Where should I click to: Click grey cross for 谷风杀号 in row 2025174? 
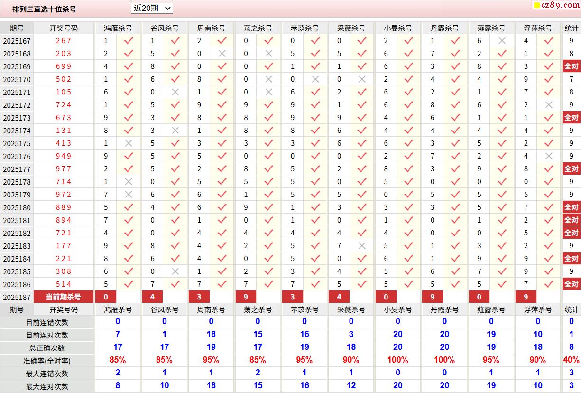point(175,131)
